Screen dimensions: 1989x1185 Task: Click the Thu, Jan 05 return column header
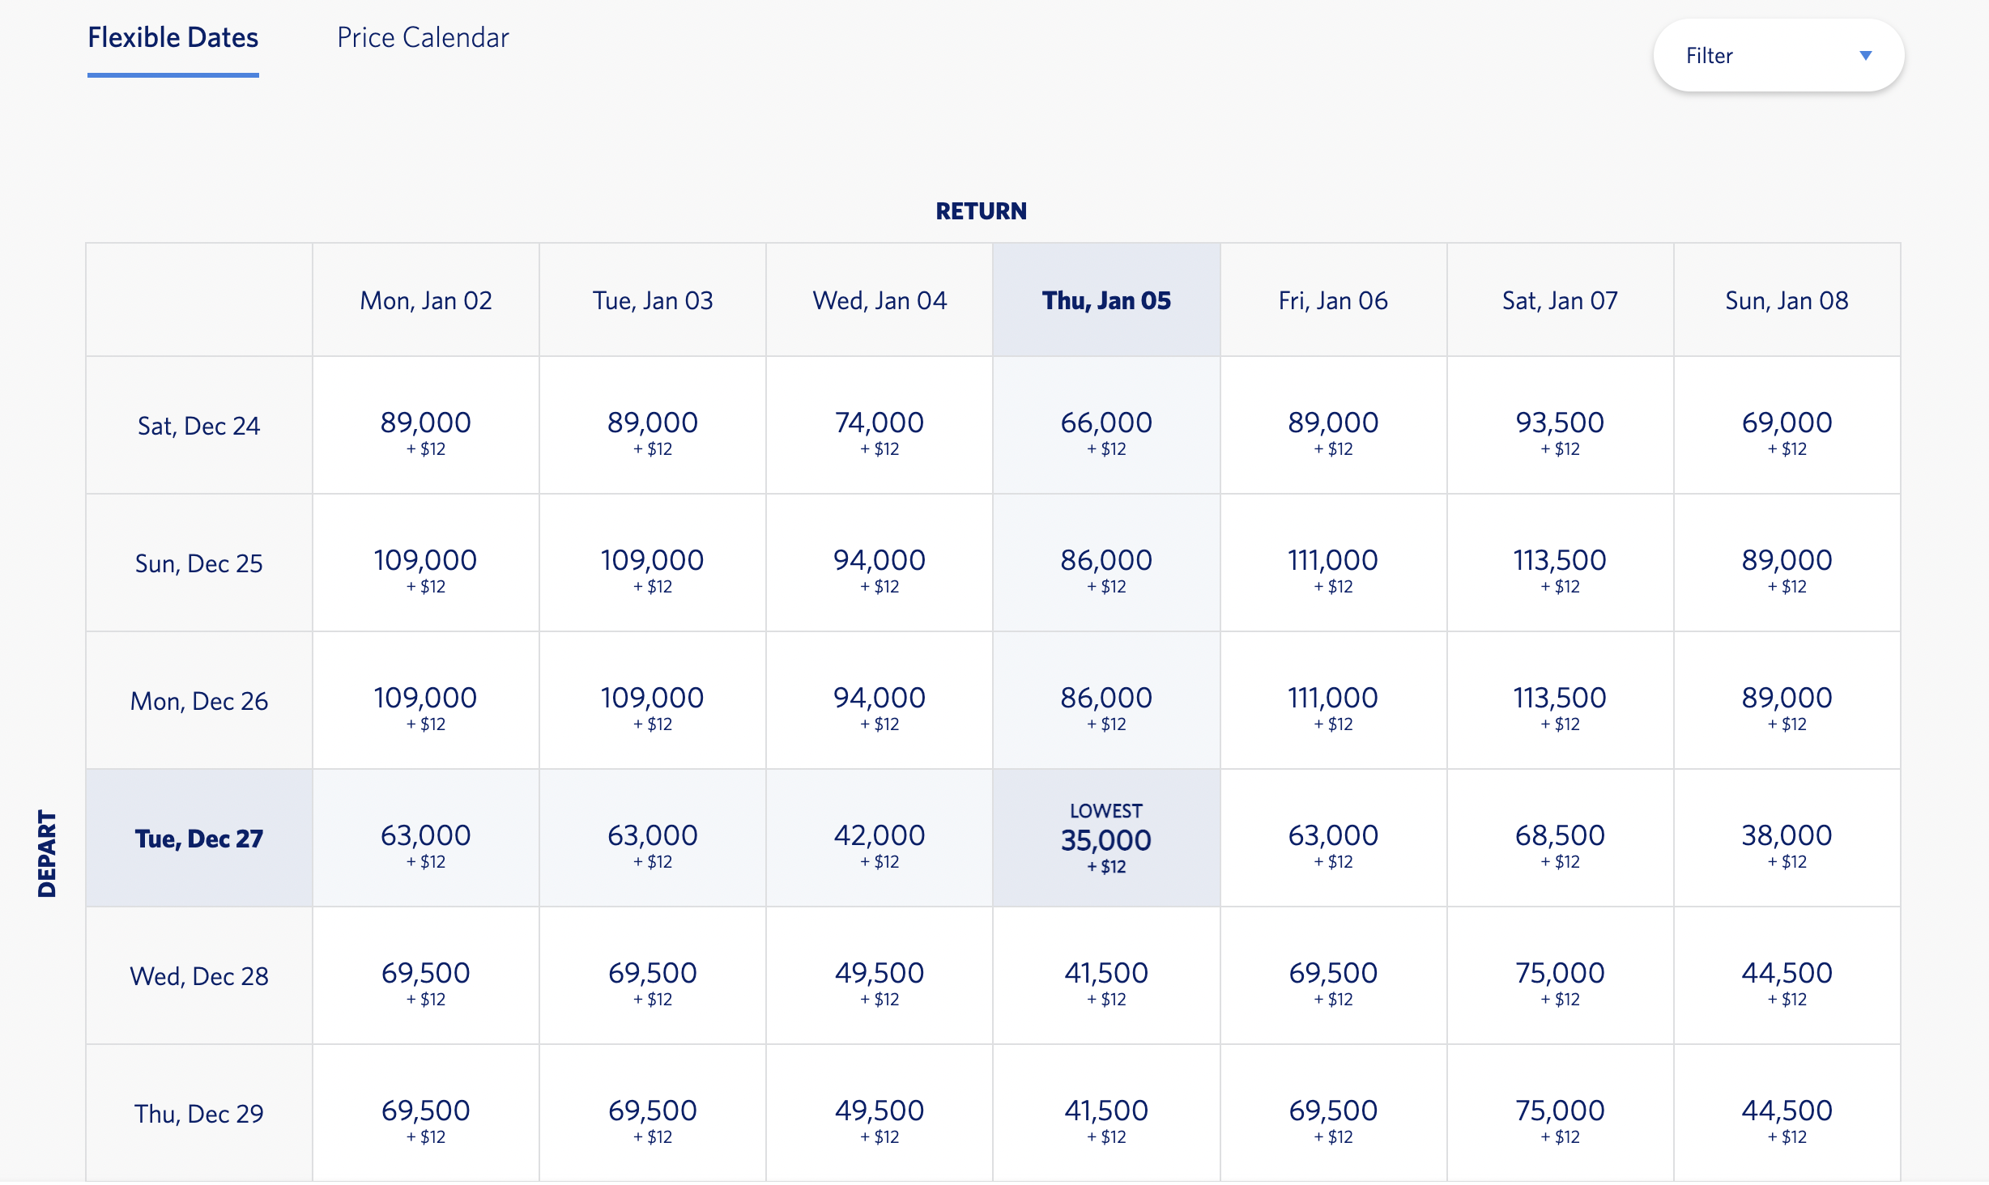tap(1105, 300)
